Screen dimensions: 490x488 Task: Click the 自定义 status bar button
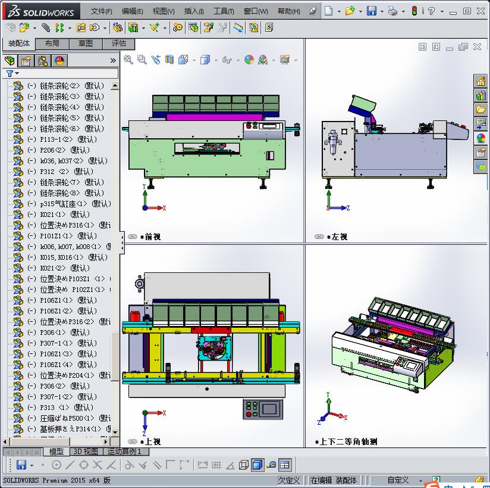[398, 480]
